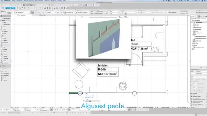Expand the Projektindizes navigator folder
Image resolution: width=207 pixels, height=116 pixels.
click(x=193, y=42)
